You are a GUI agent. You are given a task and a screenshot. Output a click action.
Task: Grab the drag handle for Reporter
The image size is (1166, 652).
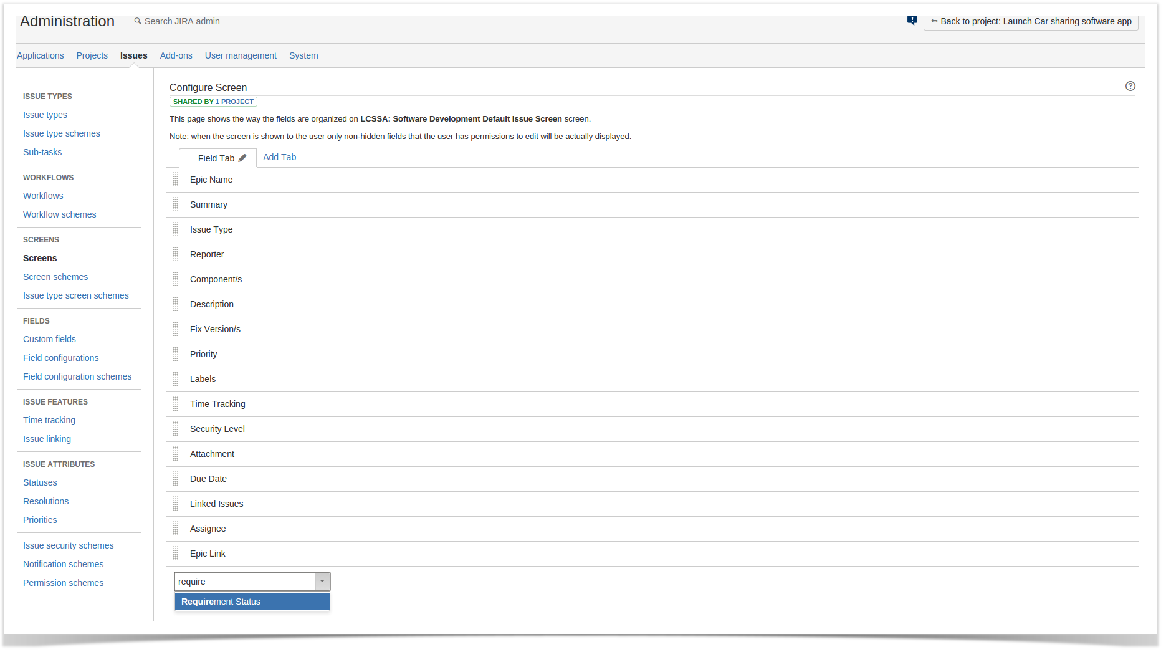click(175, 254)
